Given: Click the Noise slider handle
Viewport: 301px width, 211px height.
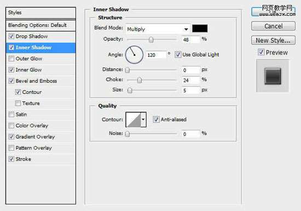Looking at the screenshot, I should (128, 134).
